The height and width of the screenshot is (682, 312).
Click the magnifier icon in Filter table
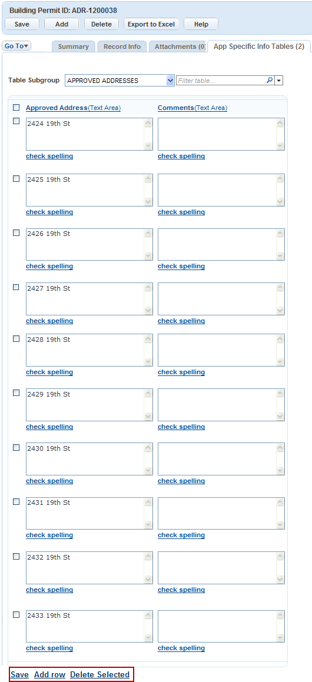[x=270, y=80]
